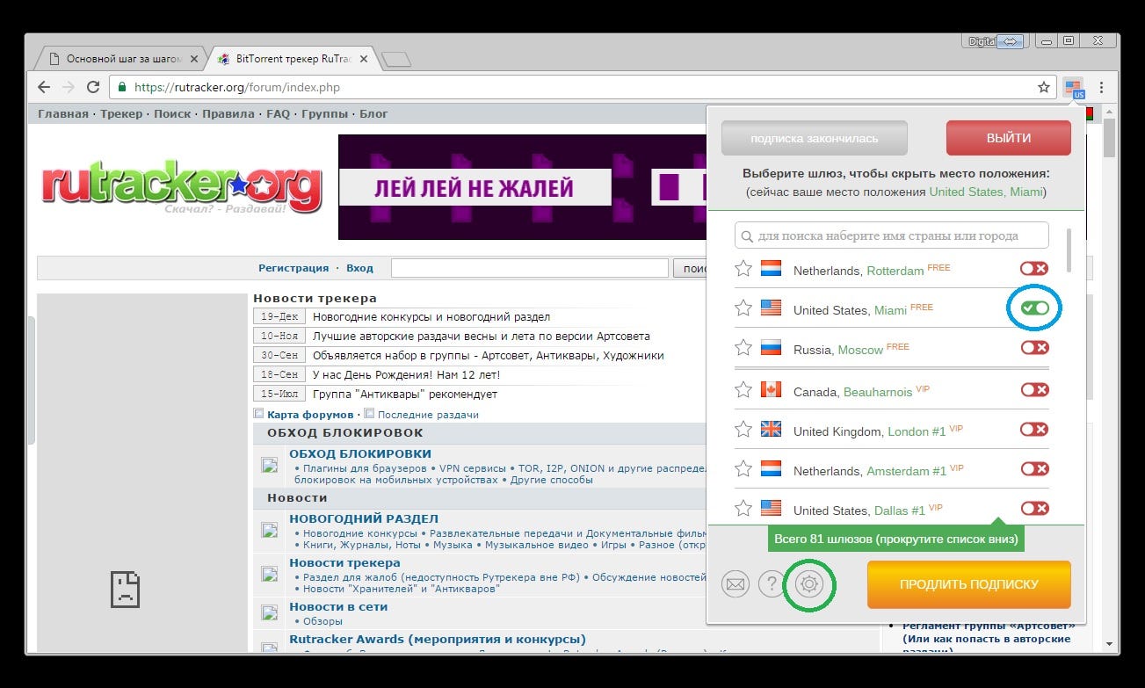
Task: Go forward with the browser arrow
Action: click(69, 87)
